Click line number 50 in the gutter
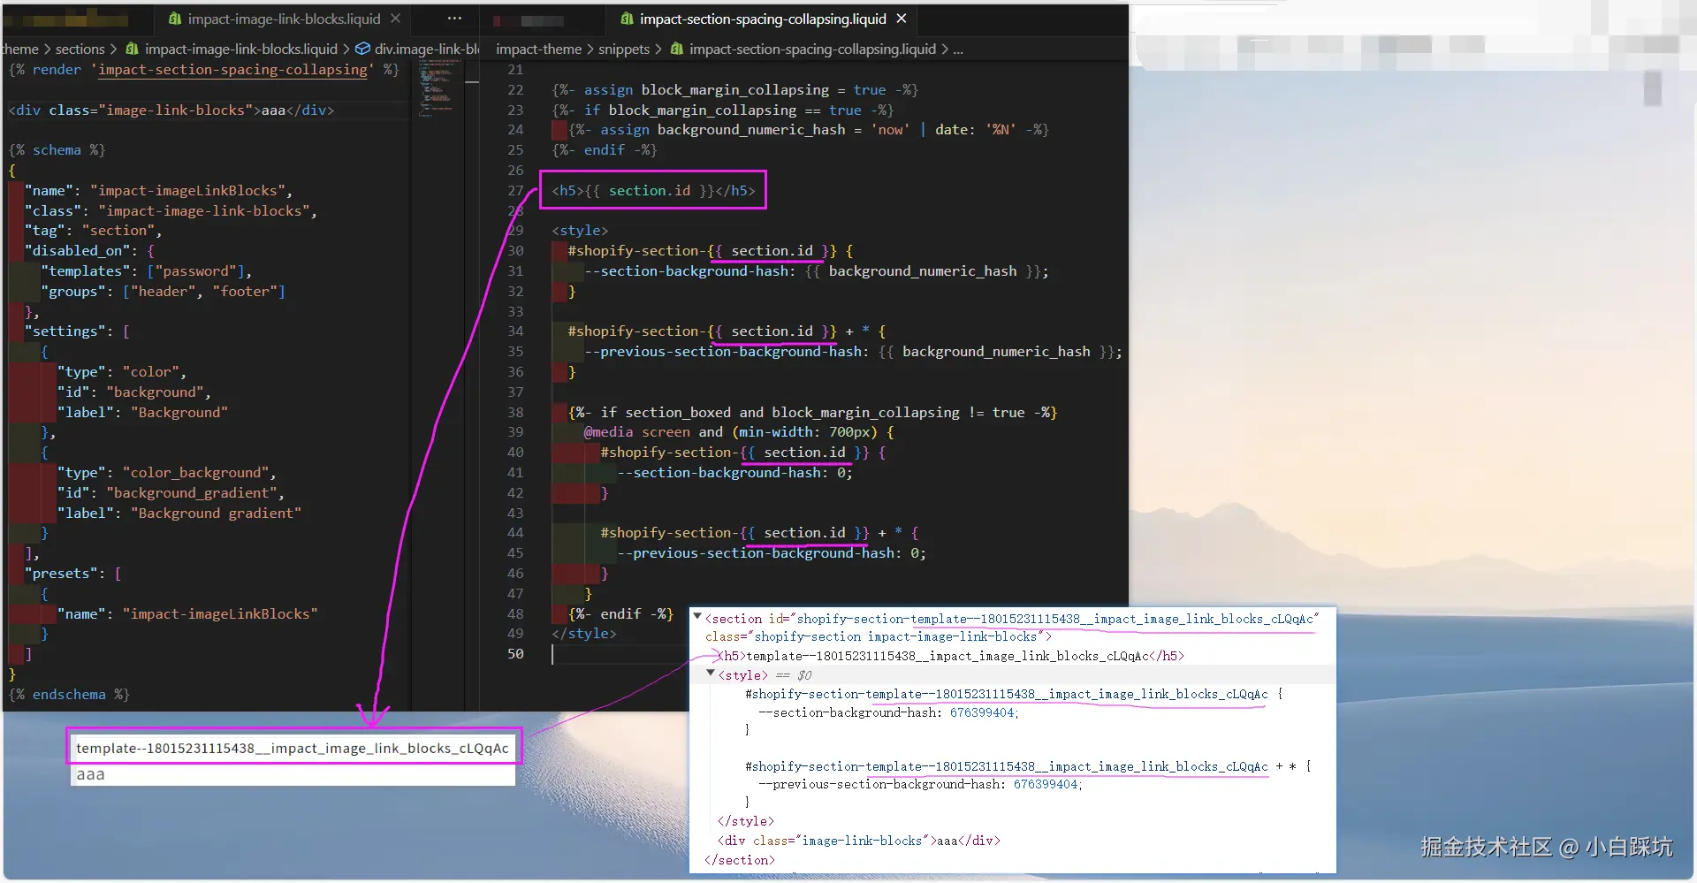The width and height of the screenshot is (1697, 883). pyautogui.click(x=515, y=654)
